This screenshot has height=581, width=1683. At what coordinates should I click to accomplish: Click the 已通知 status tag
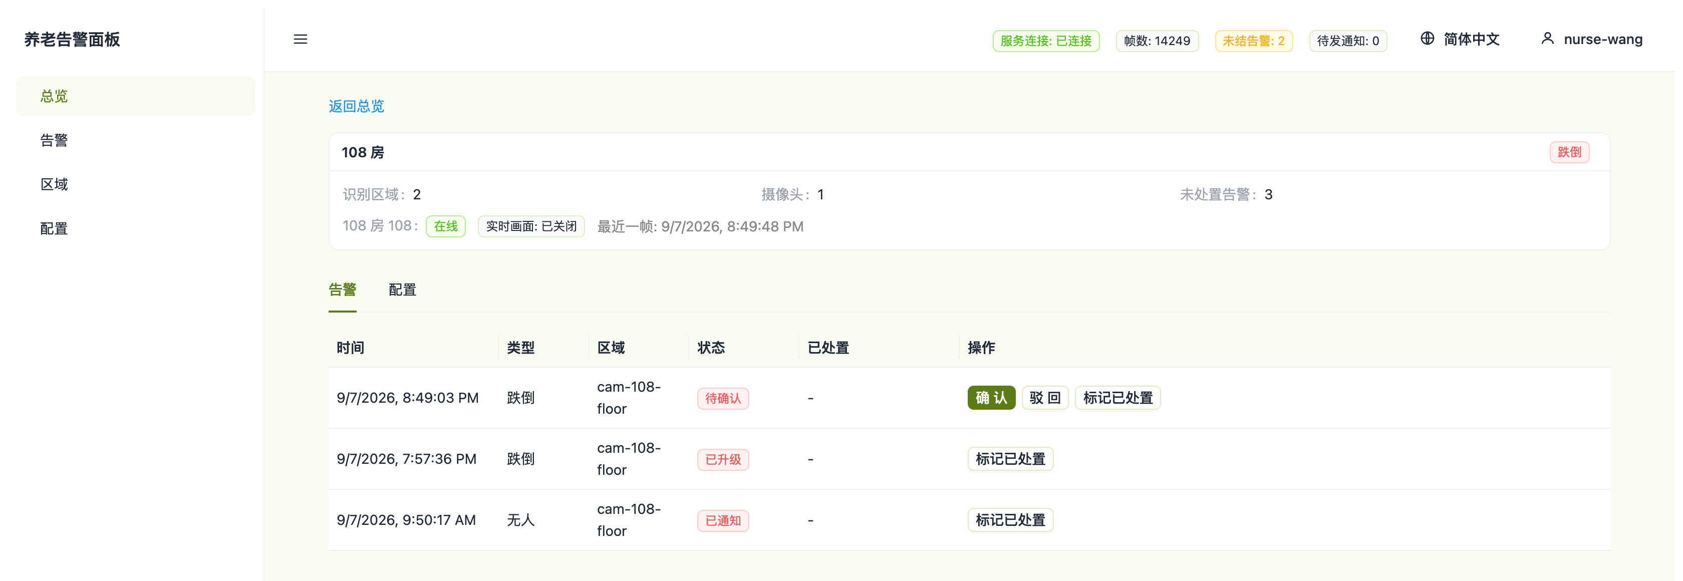[723, 520]
